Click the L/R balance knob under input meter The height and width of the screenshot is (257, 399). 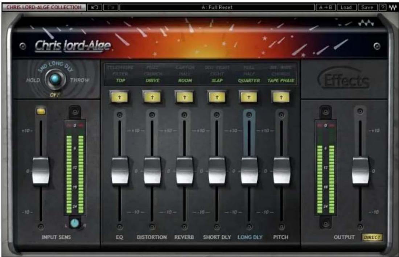click(x=75, y=223)
